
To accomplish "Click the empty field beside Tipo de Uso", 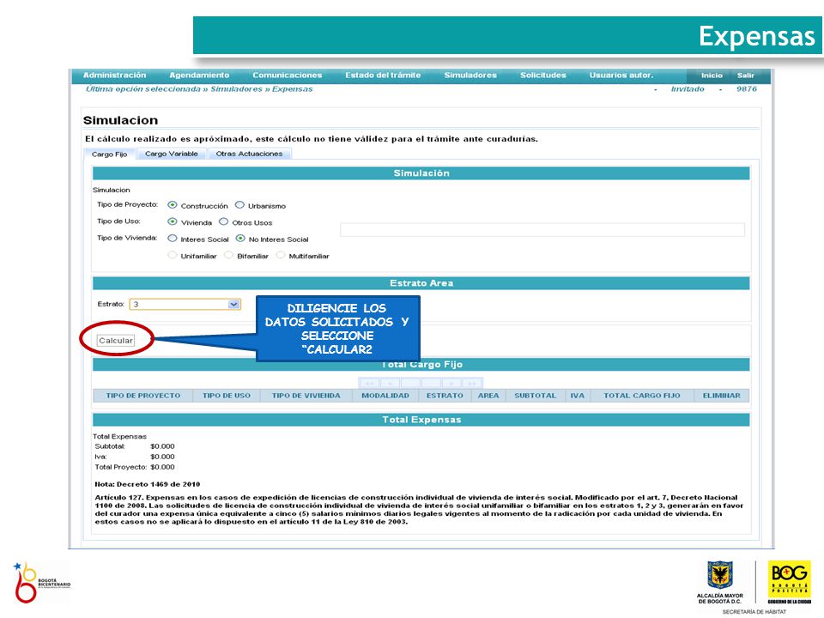I will (542, 230).
